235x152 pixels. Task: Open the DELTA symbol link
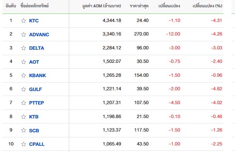pos(37,48)
